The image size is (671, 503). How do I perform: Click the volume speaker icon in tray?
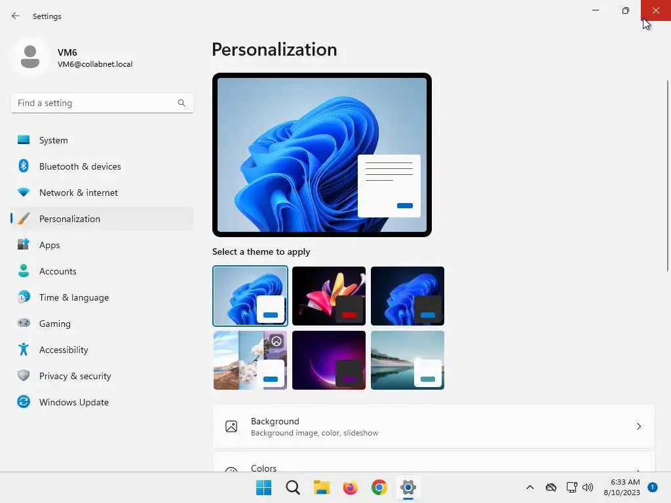pyautogui.click(x=588, y=487)
